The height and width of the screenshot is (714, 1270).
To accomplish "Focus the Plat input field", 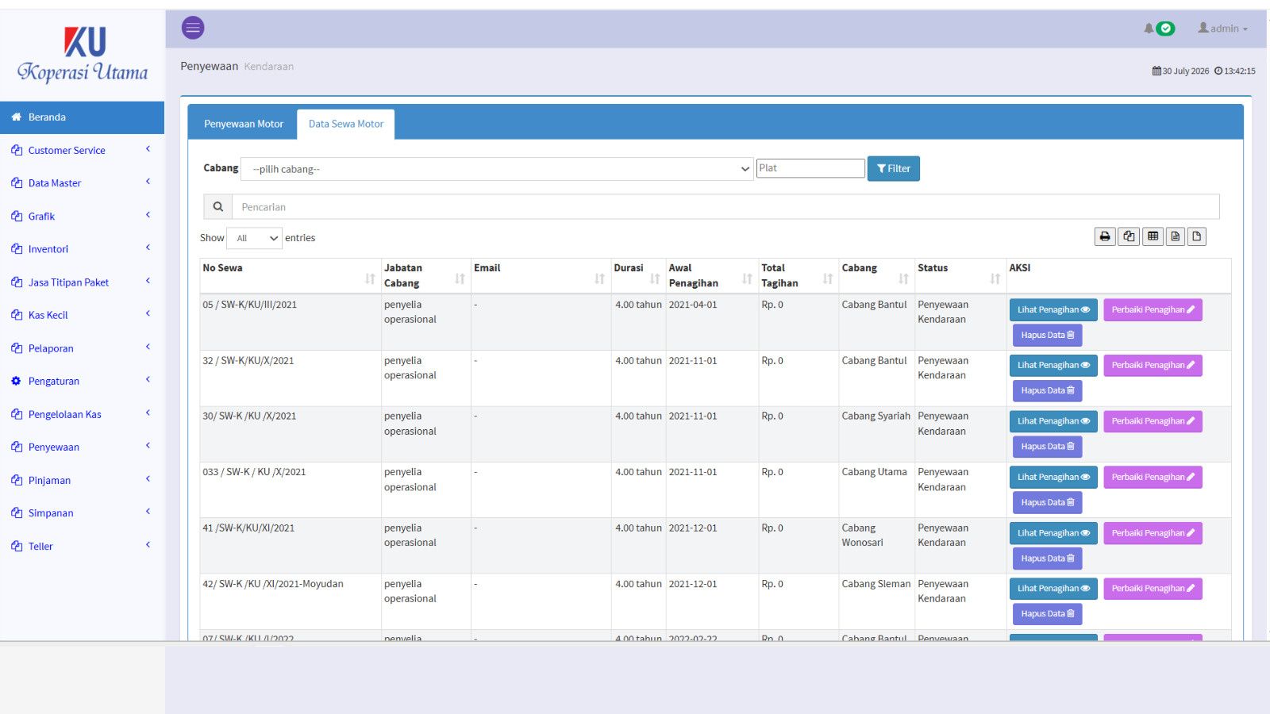I will [810, 168].
